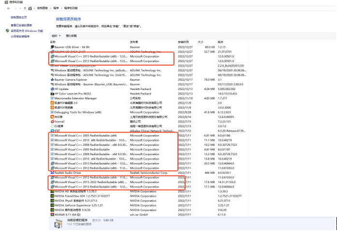Click the NVIDIA 图形驱动程序 516.59 icon
The height and width of the screenshot is (231, 337).
click(x=52, y=210)
